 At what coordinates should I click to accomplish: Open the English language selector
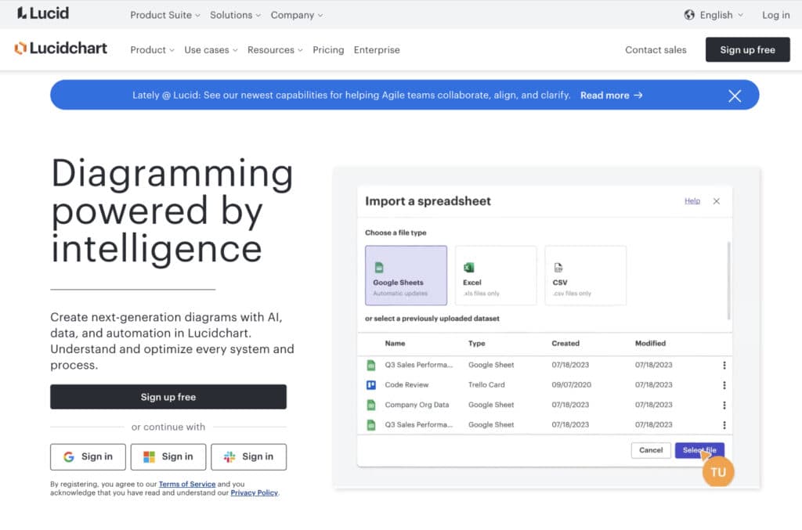(714, 14)
